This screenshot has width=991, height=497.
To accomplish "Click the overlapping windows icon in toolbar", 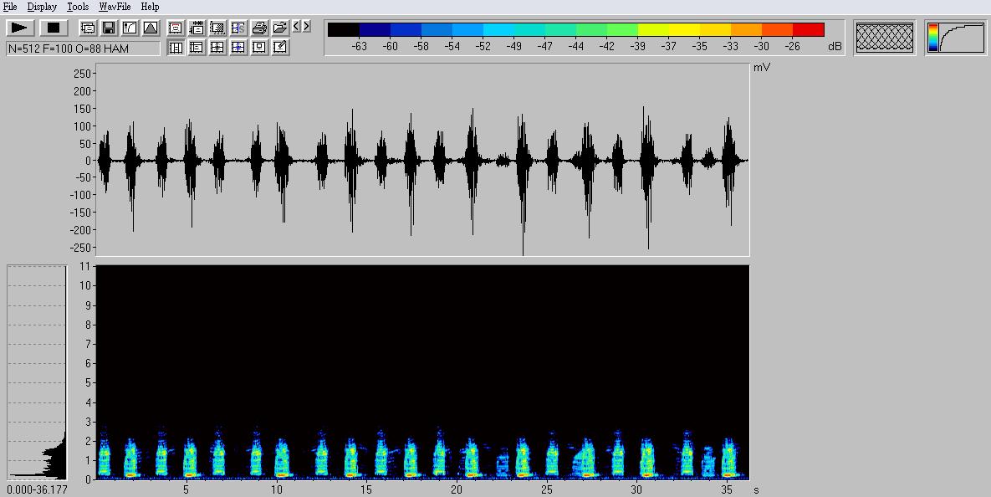I will pos(88,28).
